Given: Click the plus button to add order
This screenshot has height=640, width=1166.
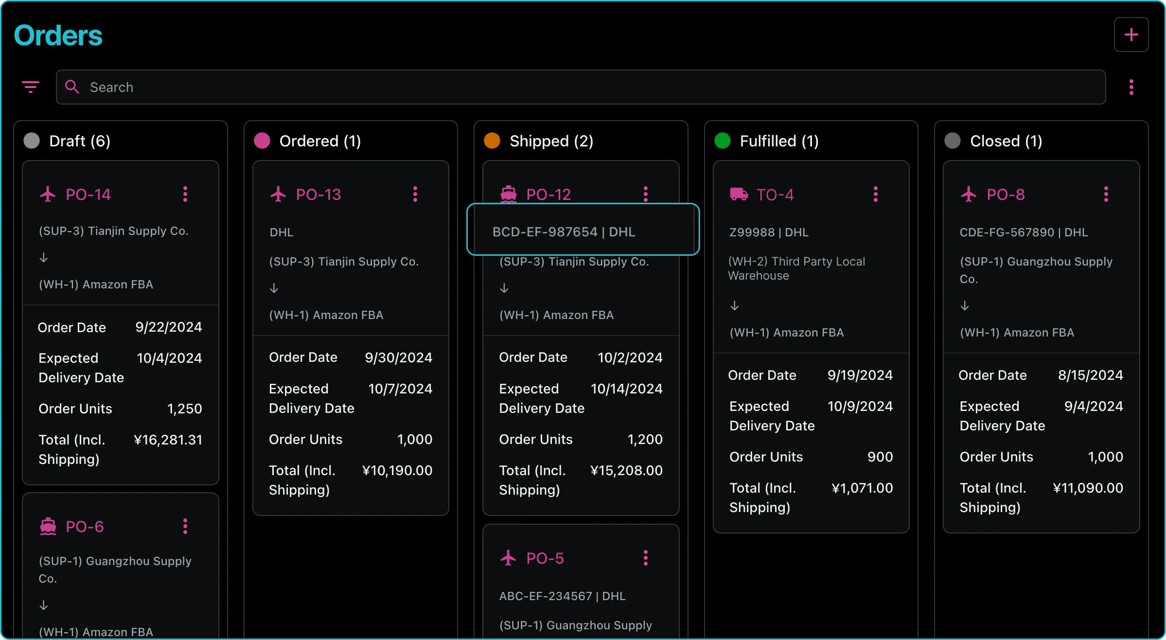Looking at the screenshot, I should [1131, 35].
